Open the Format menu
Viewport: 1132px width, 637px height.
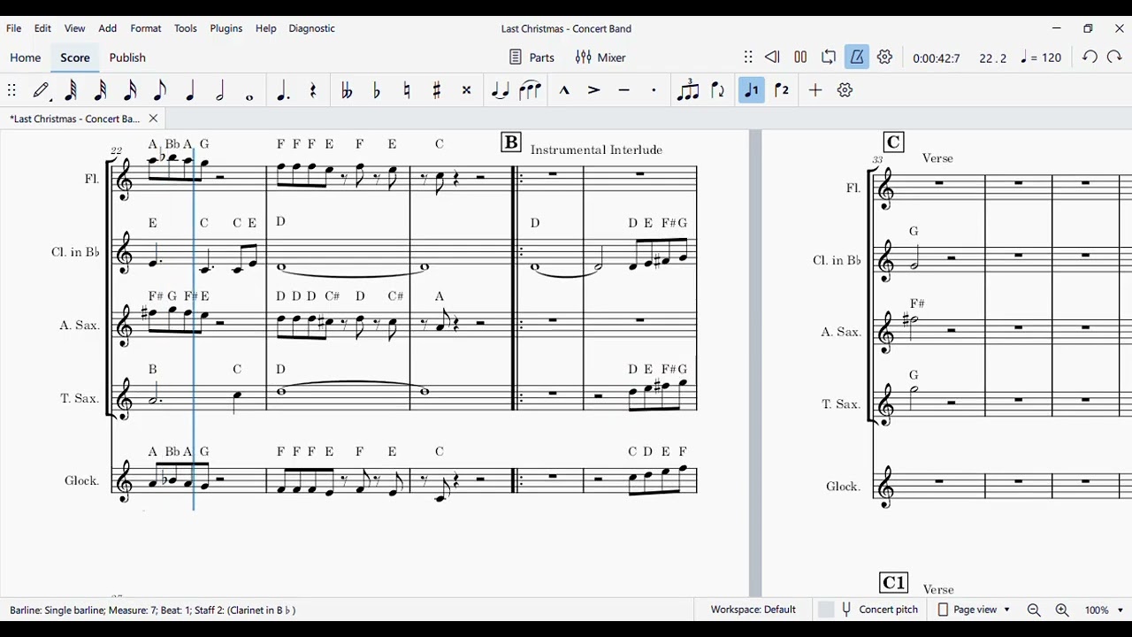(x=146, y=28)
